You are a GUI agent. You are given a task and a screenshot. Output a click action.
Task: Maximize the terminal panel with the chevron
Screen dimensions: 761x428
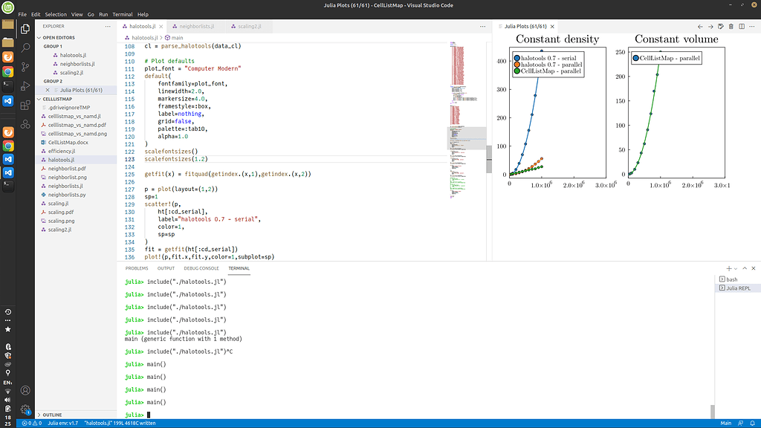[x=745, y=268]
